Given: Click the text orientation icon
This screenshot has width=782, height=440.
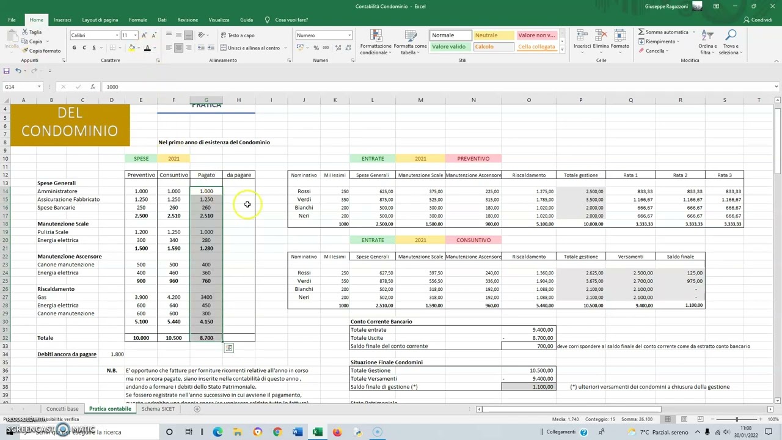Looking at the screenshot, I should tap(202, 35).
